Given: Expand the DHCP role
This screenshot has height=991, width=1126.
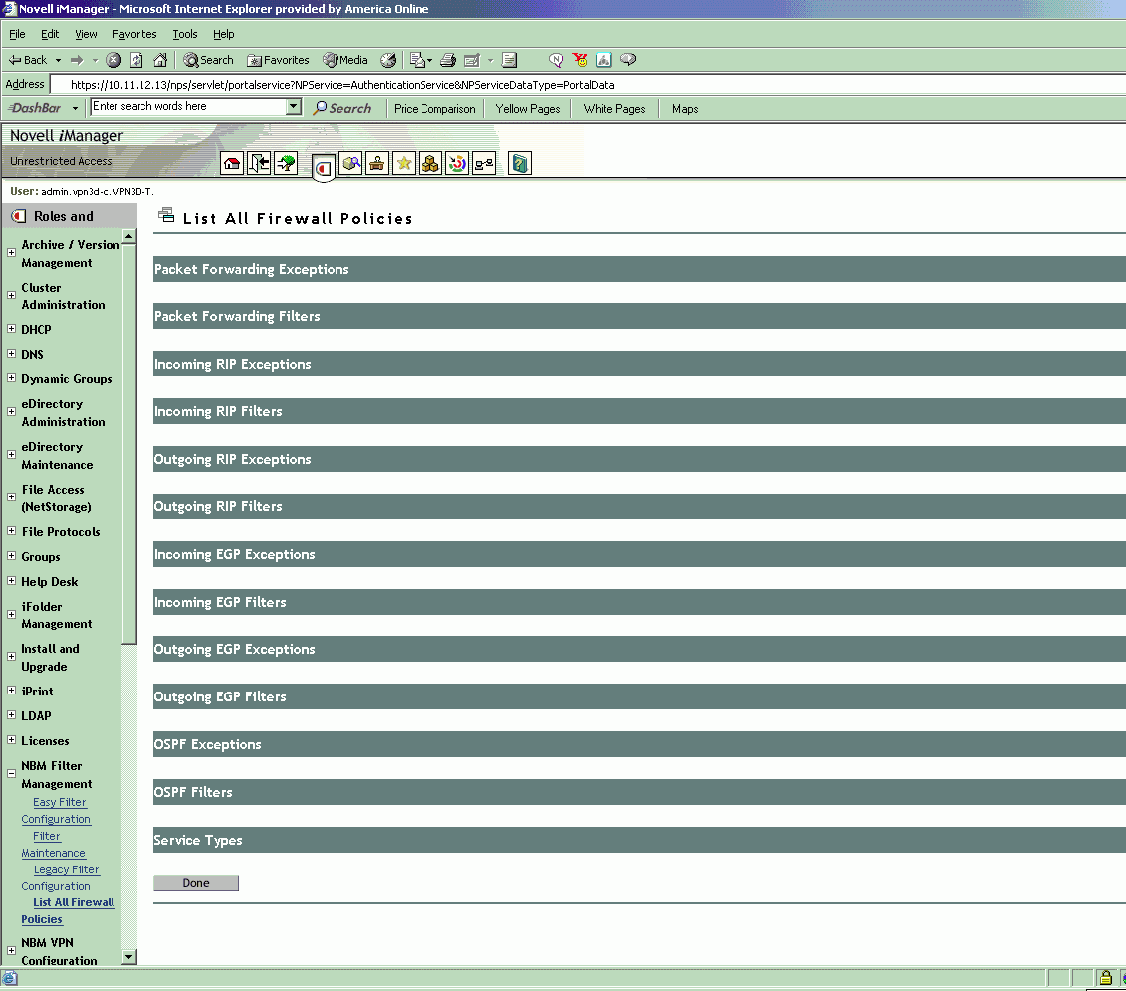Looking at the screenshot, I should [x=12, y=329].
